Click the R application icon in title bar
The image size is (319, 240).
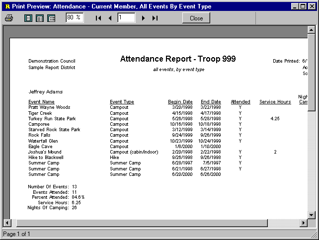click(x=7, y=6)
